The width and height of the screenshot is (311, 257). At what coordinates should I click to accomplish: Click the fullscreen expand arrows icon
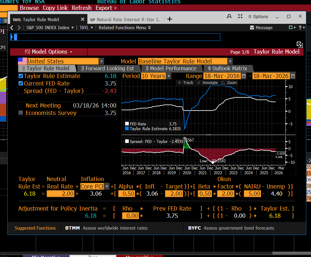point(240,16)
